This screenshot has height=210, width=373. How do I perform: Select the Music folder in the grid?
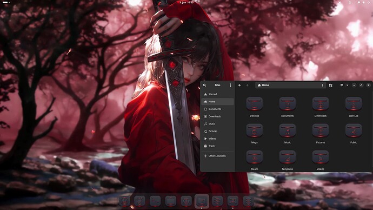click(x=288, y=130)
